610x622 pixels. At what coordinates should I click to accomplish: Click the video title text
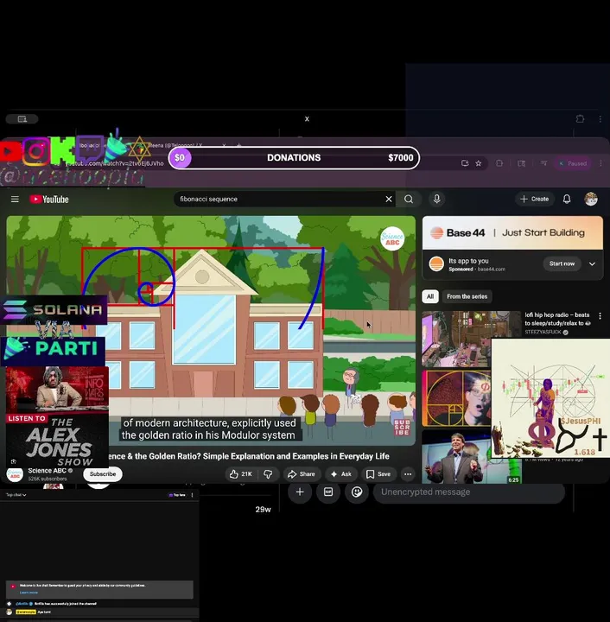(249, 456)
